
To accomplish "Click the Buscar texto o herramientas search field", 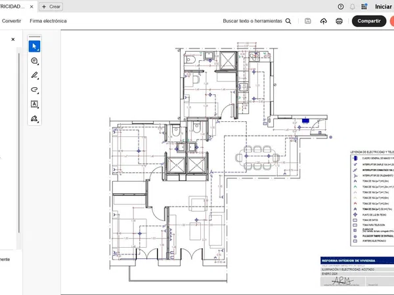I will (257, 21).
